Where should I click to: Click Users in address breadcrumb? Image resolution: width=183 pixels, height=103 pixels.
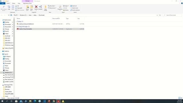point(30,15)
